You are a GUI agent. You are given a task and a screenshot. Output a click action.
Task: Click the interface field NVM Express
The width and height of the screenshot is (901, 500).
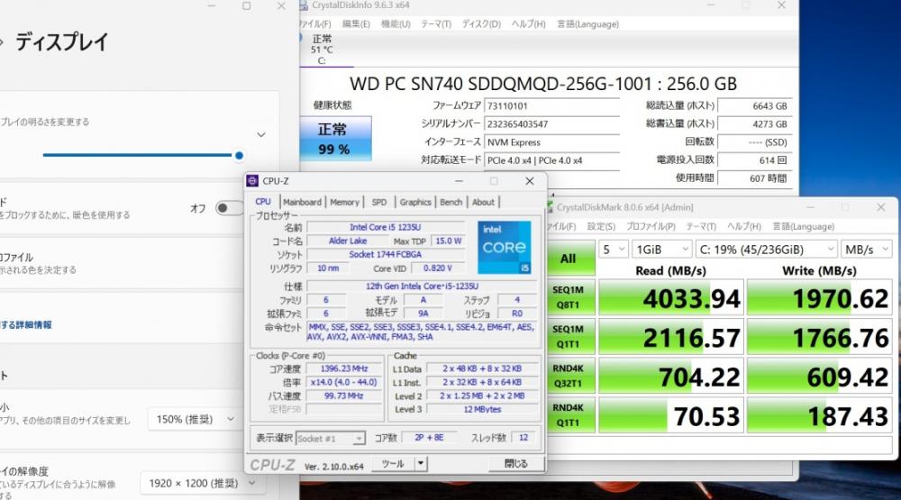click(551, 142)
